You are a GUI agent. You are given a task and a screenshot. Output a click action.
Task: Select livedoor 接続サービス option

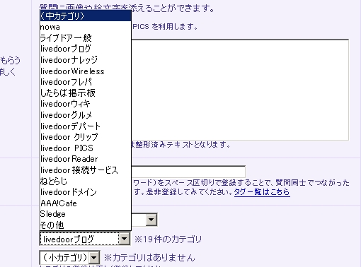point(86,170)
